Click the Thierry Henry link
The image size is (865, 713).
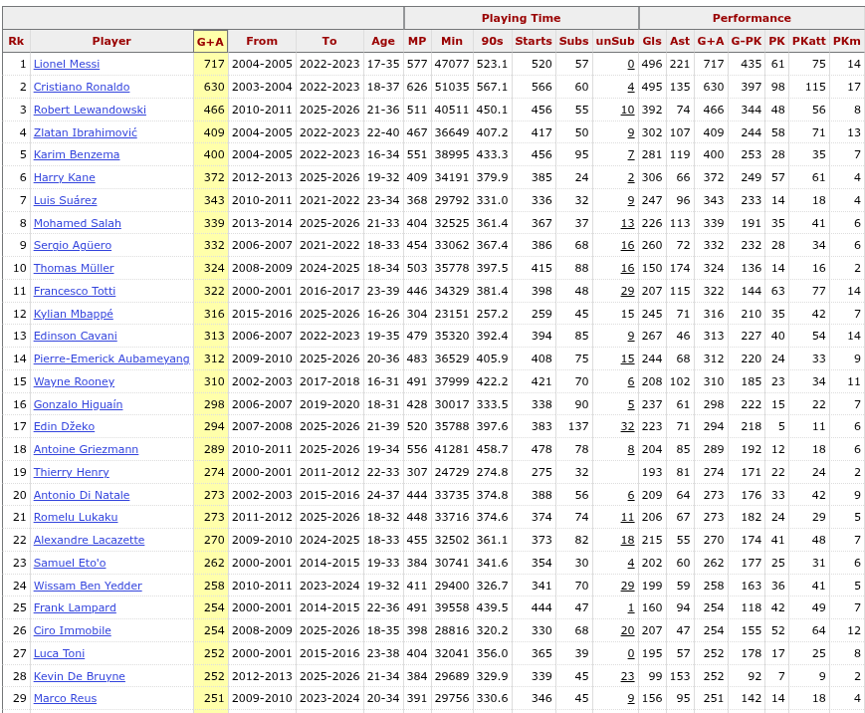coord(71,472)
